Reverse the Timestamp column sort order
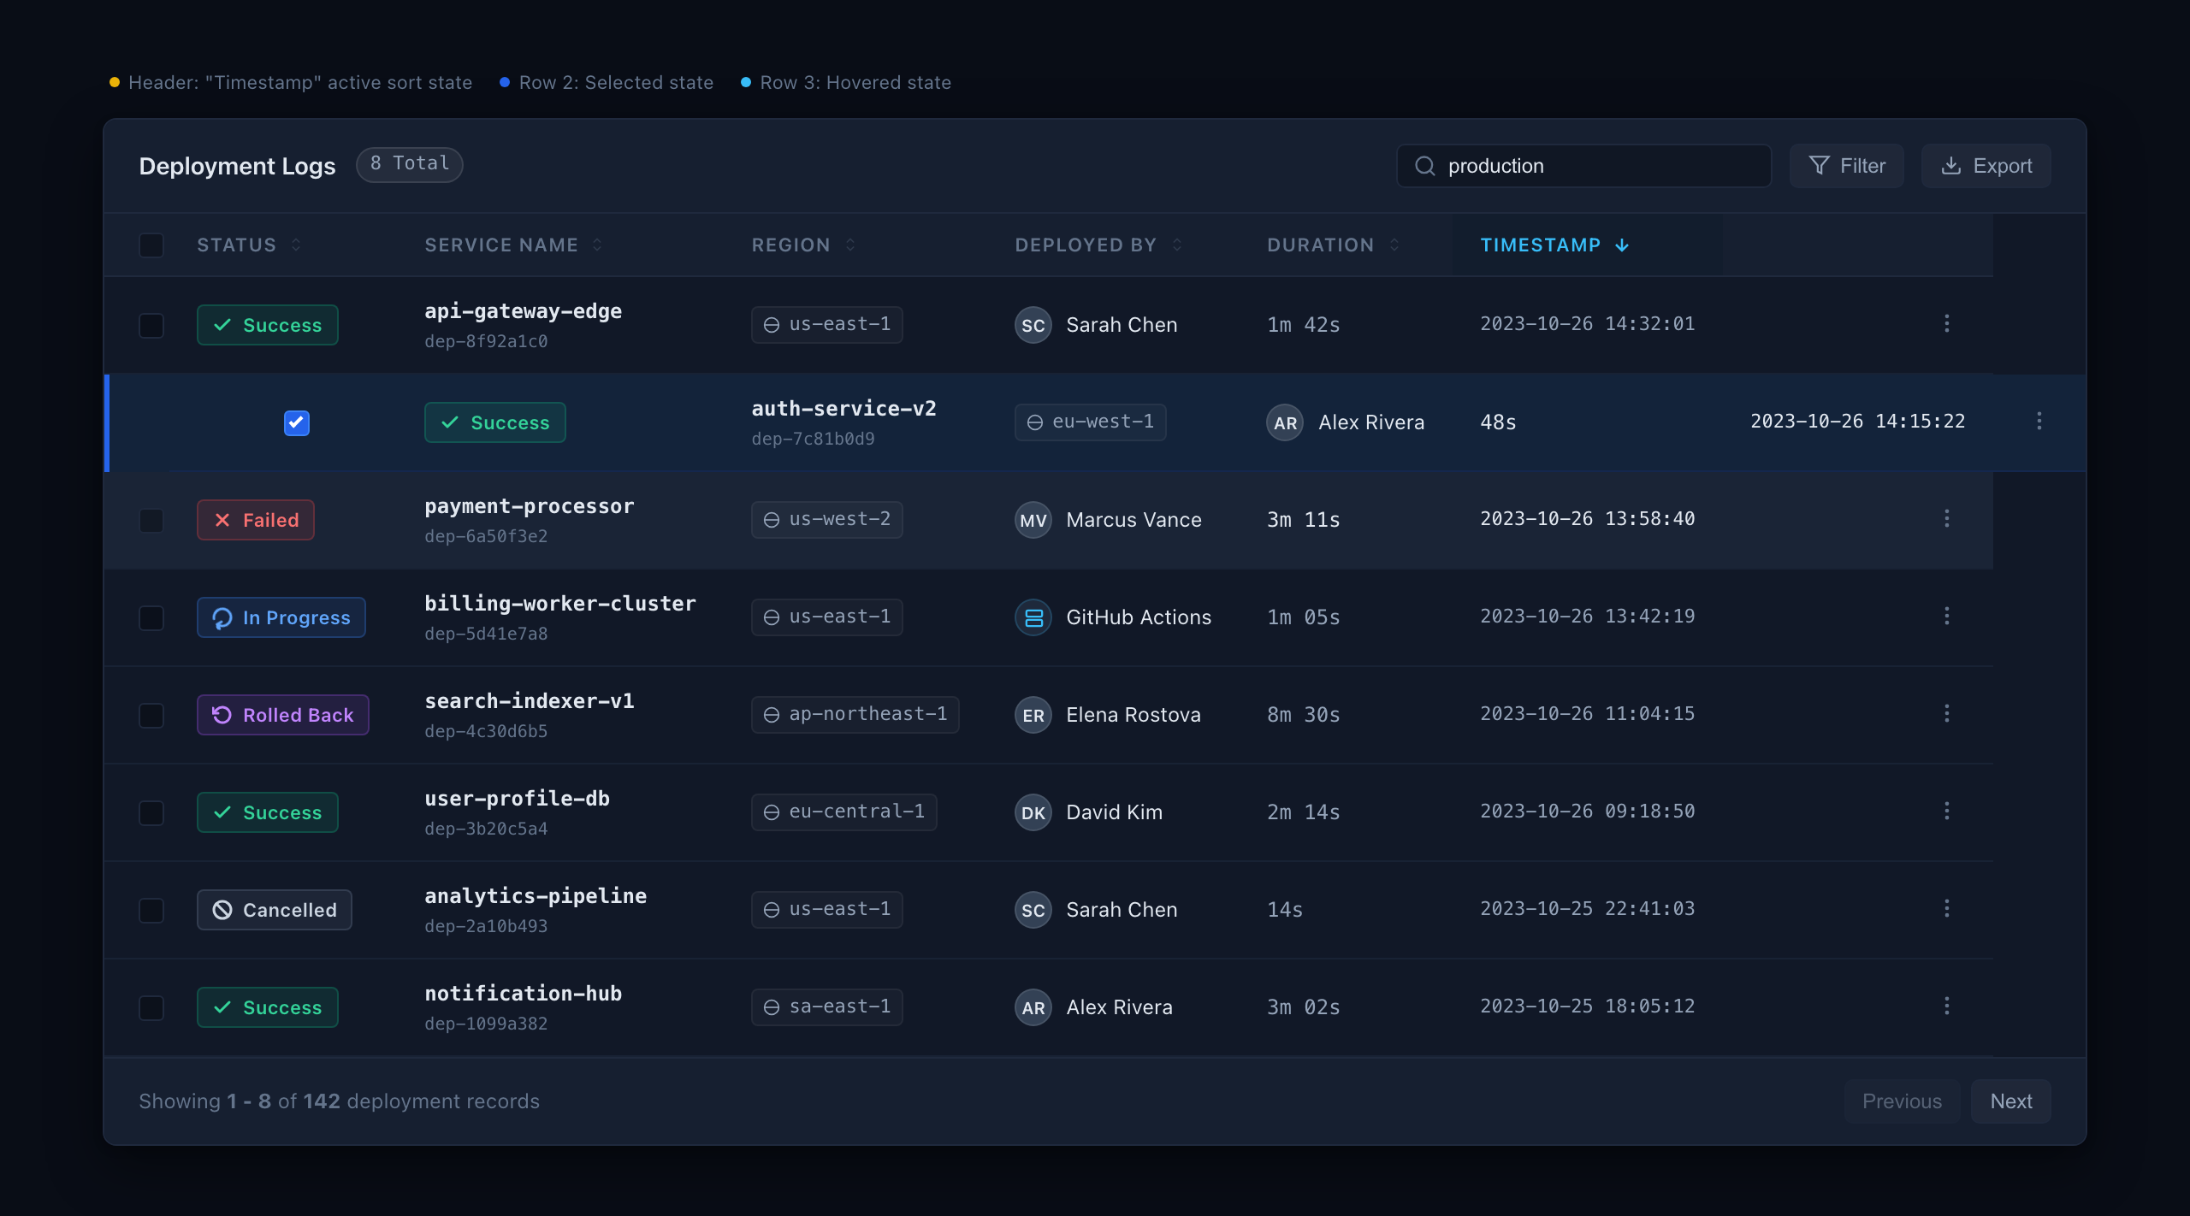2190x1216 pixels. [x=1555, y=245]
